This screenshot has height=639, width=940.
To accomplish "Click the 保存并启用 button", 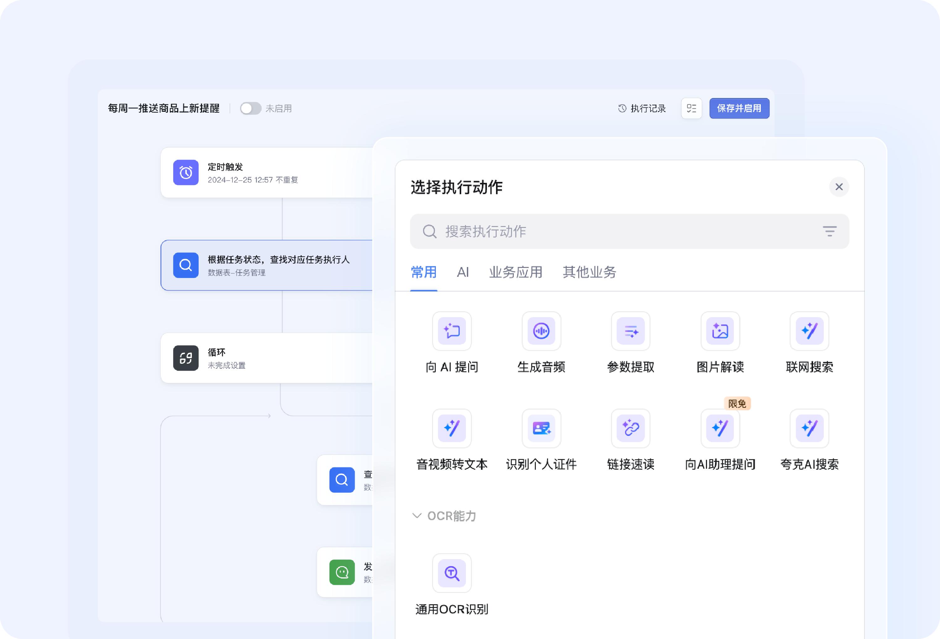I will click(739, 108).
